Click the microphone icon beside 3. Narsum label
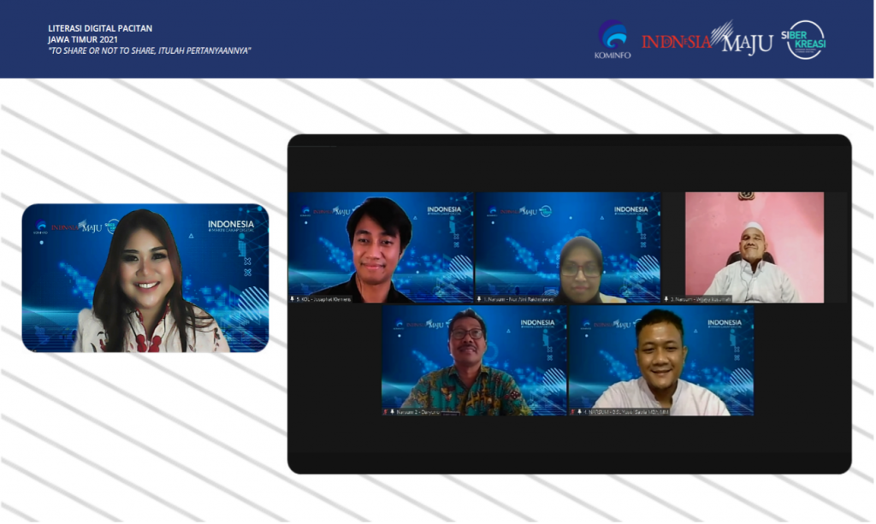 coord(667,299)
